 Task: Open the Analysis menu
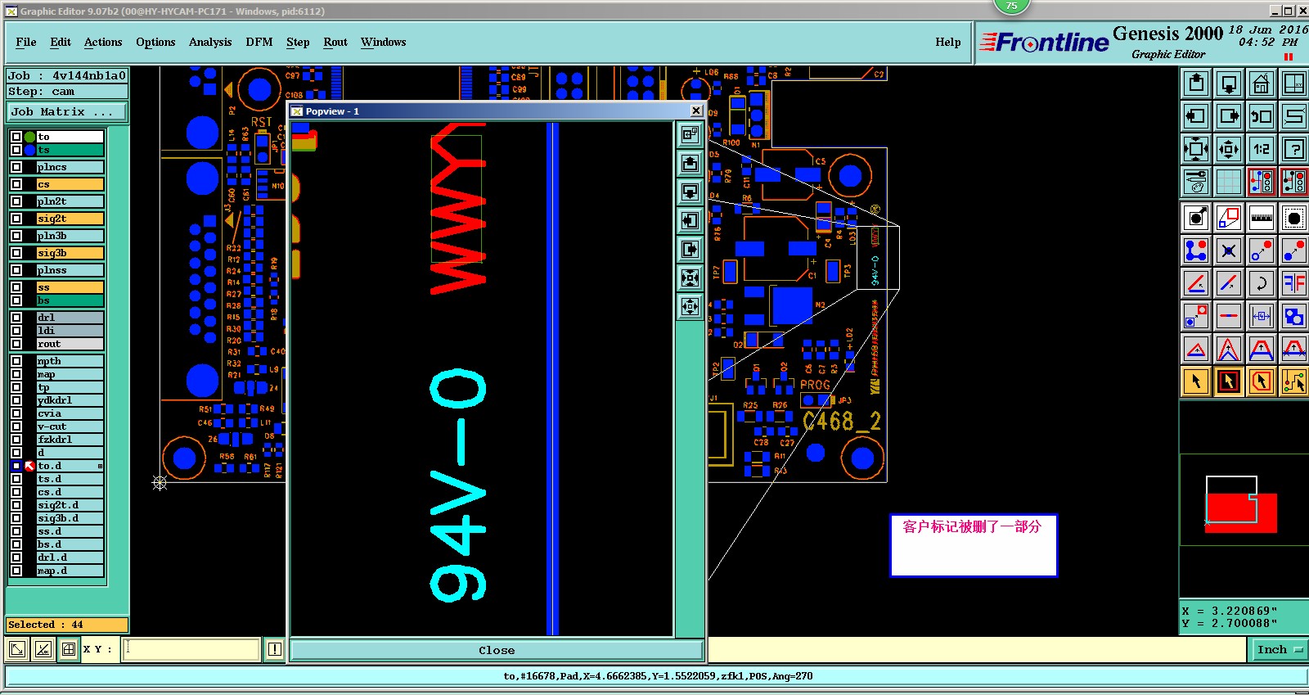click(210, 43)
